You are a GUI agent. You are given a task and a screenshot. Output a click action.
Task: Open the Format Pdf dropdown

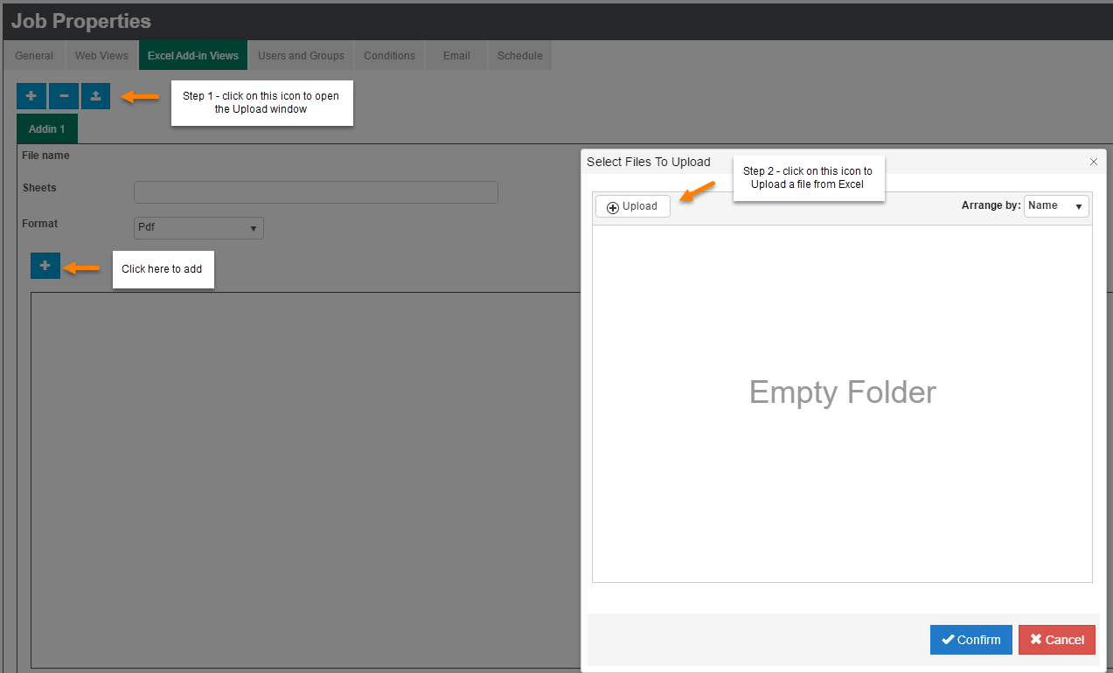[x=198, y=228]
